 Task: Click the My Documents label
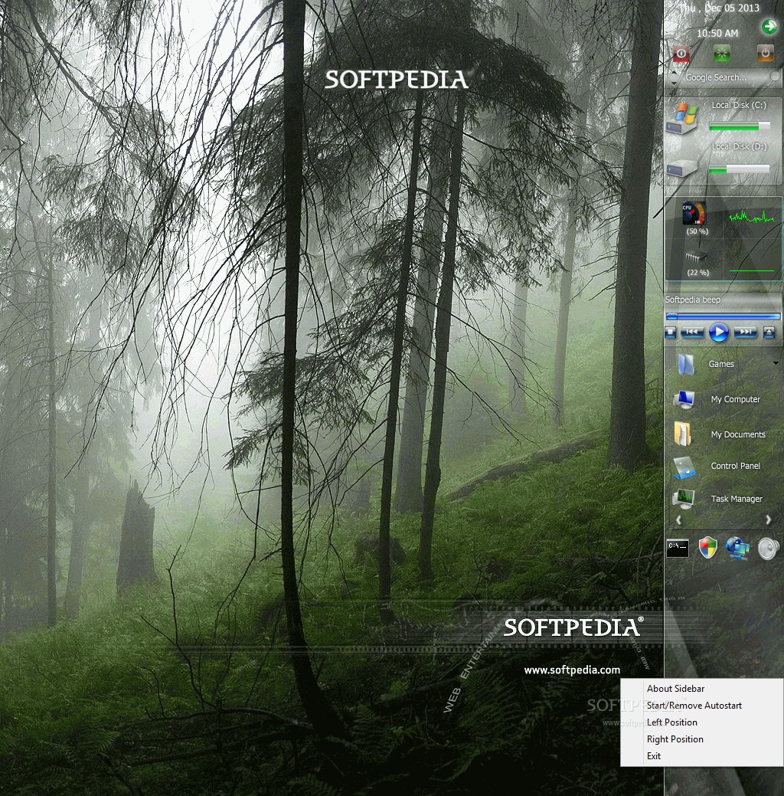[738, 434]
